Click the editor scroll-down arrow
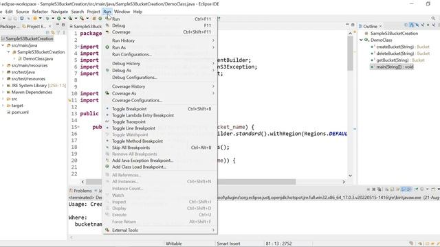This screenshot has width=440, height=247. pyautogui.click(x=350, y=176)
